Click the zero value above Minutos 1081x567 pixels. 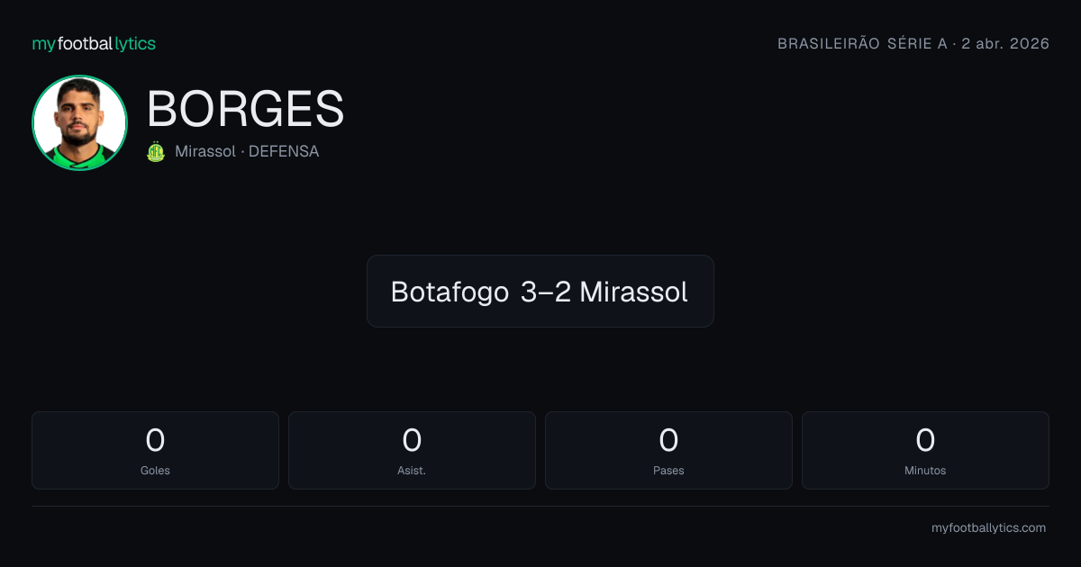925,440
